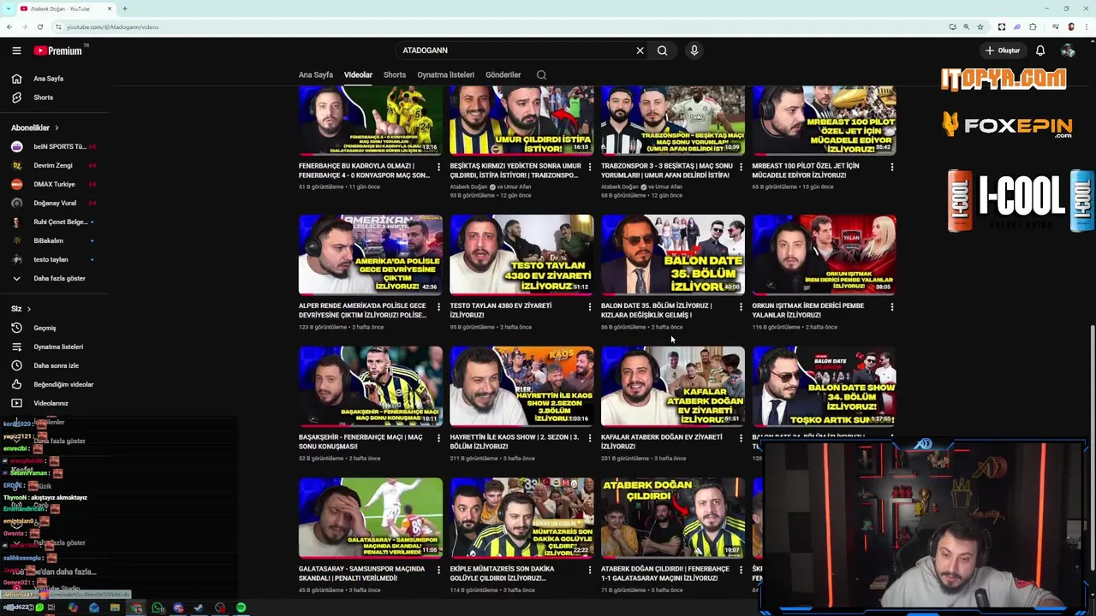The width and height of the screenshot is (1096, 616).
Task: Open BiBakalım subscription channel
Action: (54, 240)
